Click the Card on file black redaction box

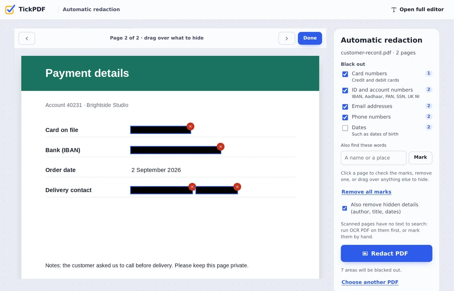(x=161, y=130)
